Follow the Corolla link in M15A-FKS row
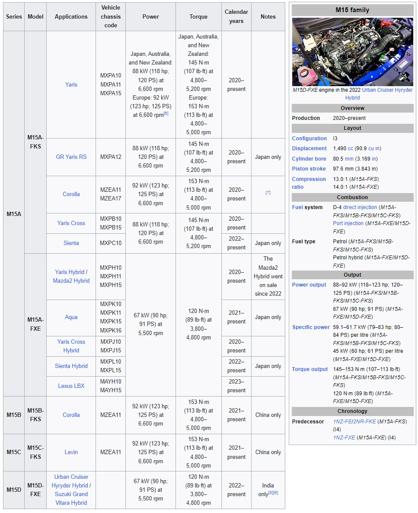 coord(71,194)
